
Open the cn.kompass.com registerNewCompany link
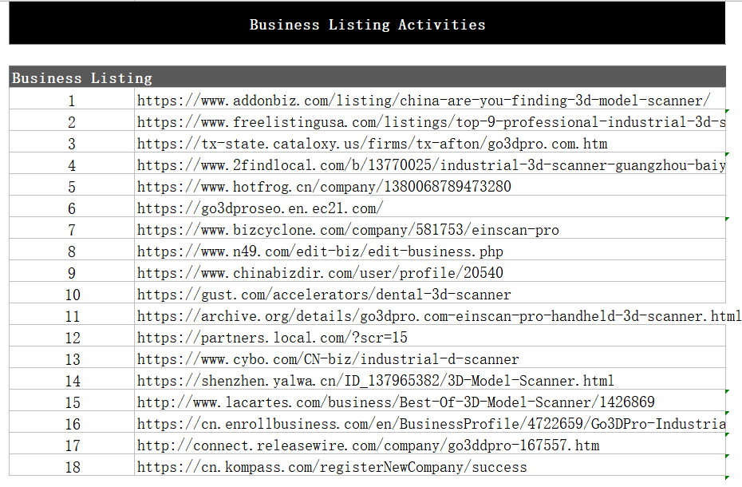click(x=332, y=467)
